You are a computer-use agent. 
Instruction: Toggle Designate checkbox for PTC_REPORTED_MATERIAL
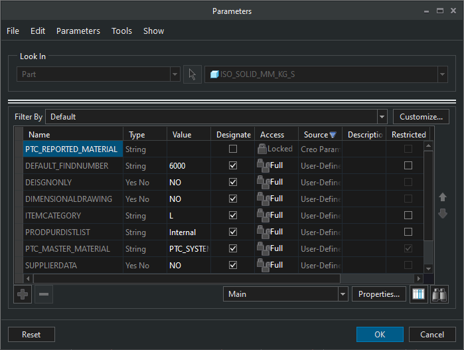[x=233, y=149]
